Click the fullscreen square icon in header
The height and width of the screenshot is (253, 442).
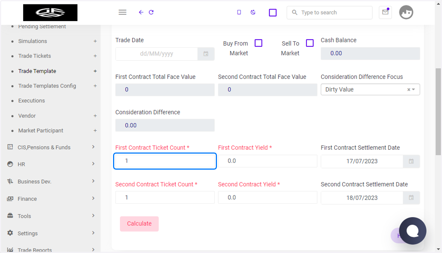(273, 13)
